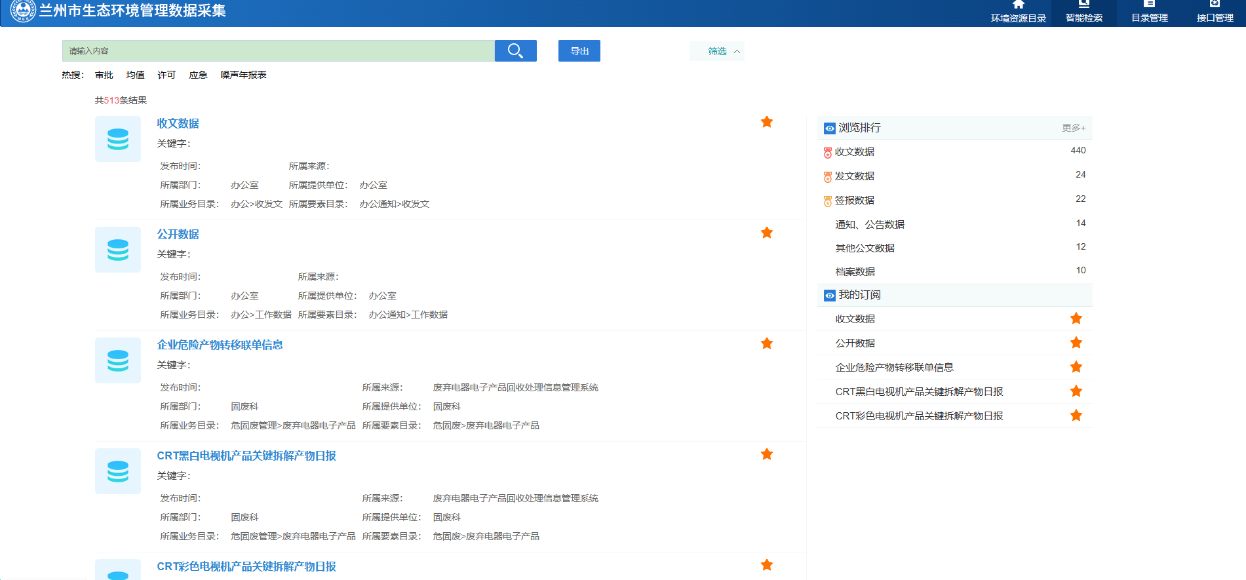Click database icon of 企业危险产物转移联单信息
This screenshot has height=580, width=1246.
click(118, 360)
